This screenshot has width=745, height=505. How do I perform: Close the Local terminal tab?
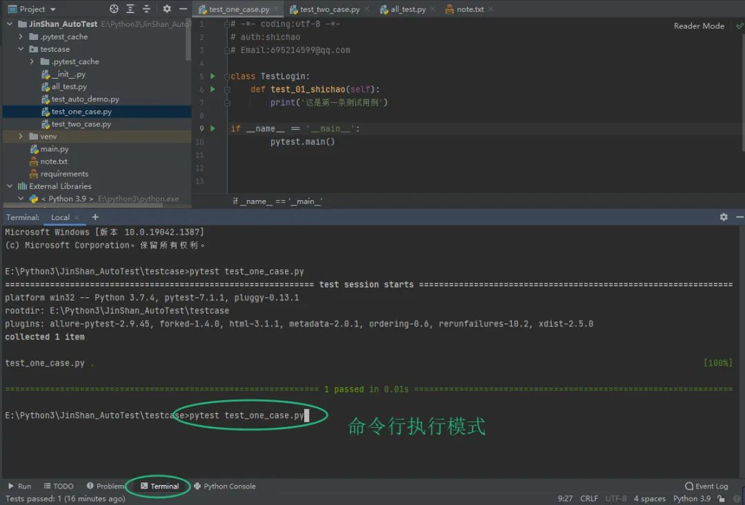pos(77,217)
